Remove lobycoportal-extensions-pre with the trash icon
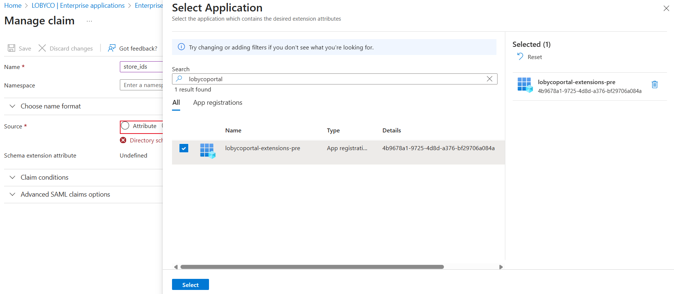 click(655, 84)
